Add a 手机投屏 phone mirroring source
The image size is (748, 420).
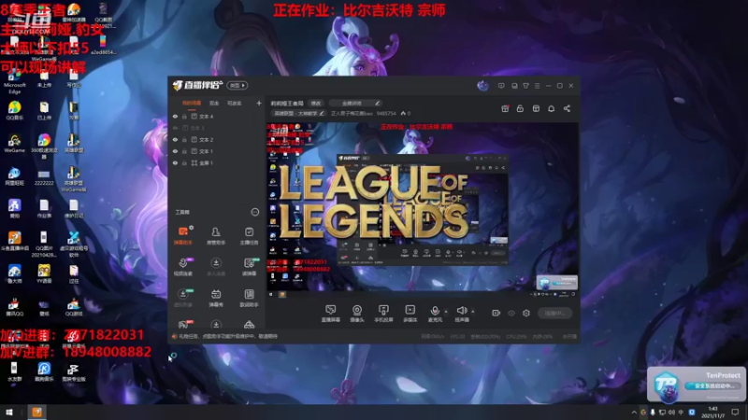[x=383, y=314]
